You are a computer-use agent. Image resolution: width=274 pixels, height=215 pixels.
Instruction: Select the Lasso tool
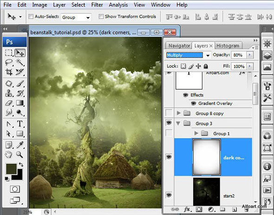(9, 62)
